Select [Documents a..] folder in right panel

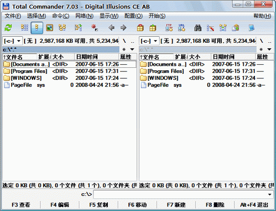click(206, 64)
